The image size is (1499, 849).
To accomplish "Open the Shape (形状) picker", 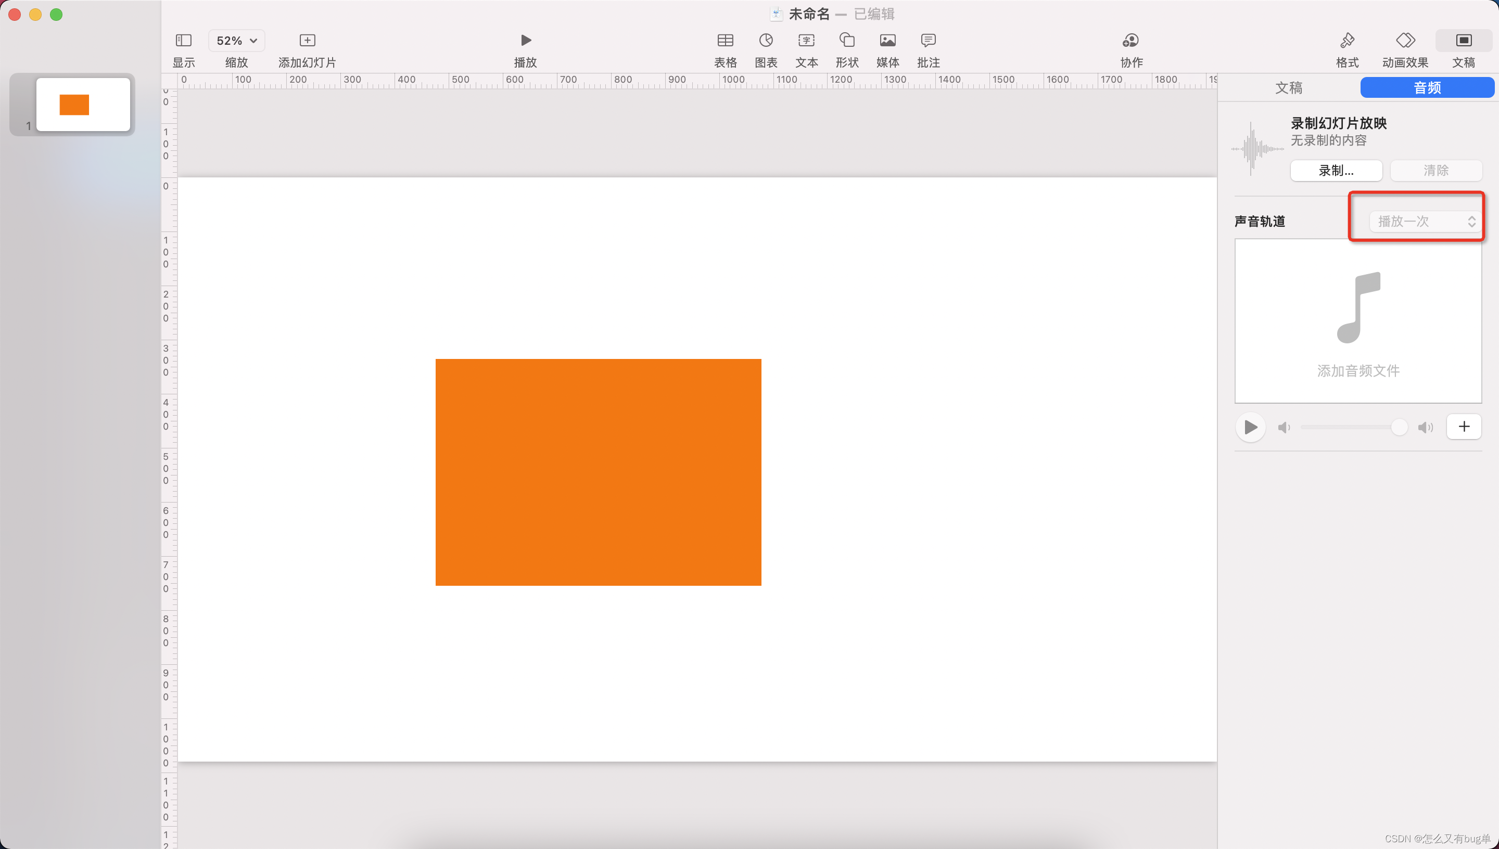I will pos(846,40).
